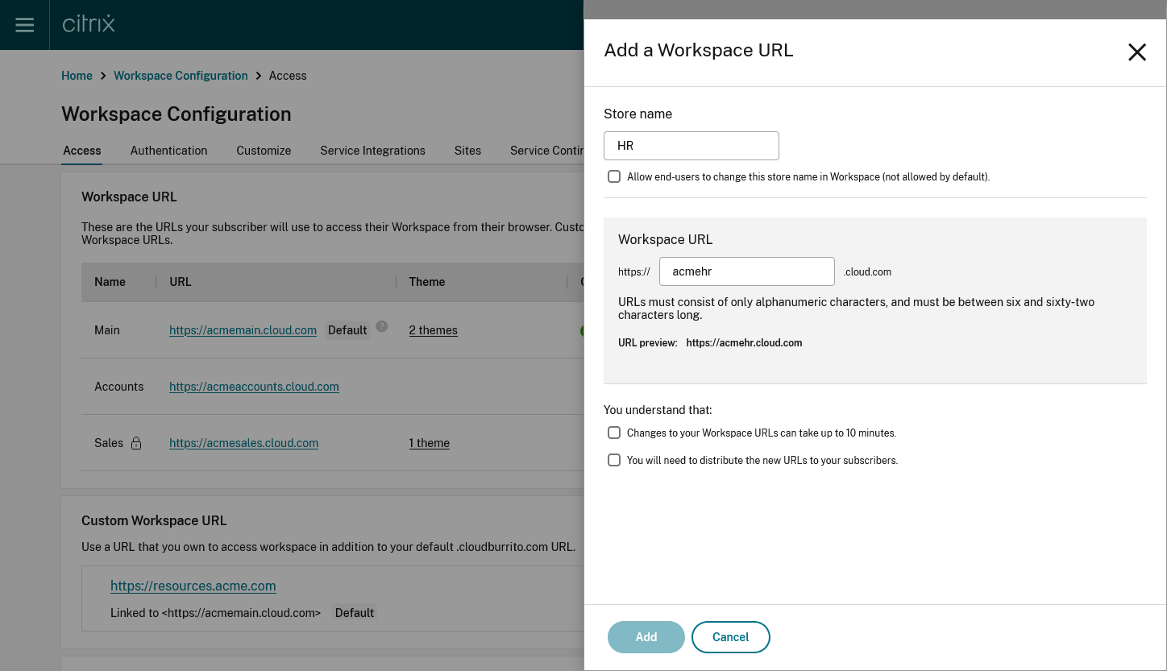Open the help tooltip next to Default badge

tap(381, 325)
